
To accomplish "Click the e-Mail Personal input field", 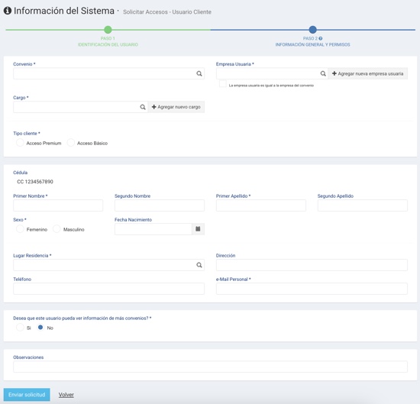I will [312, 289].
